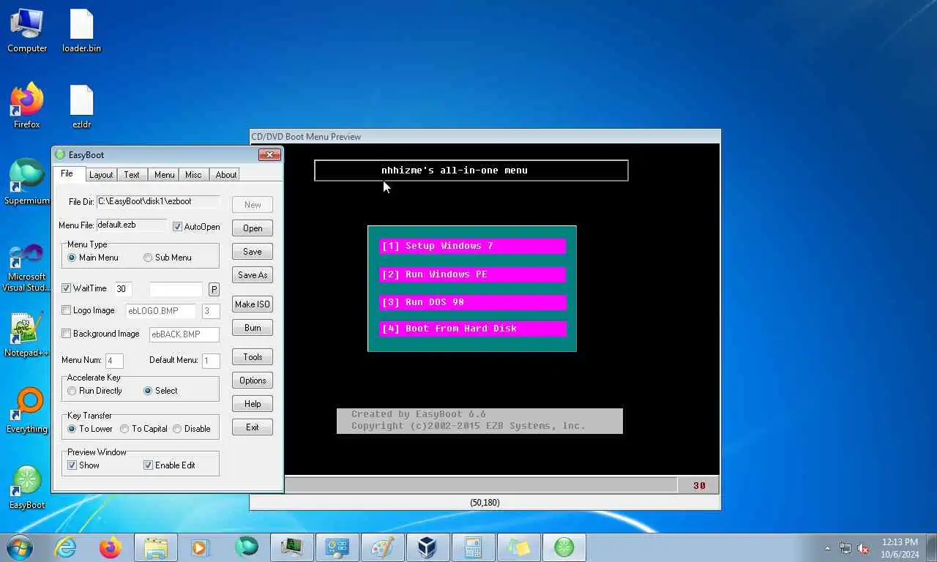Click the P button beside WaitTime
The height and width of the screenshot is (562, 937).
tap(214, 290)
